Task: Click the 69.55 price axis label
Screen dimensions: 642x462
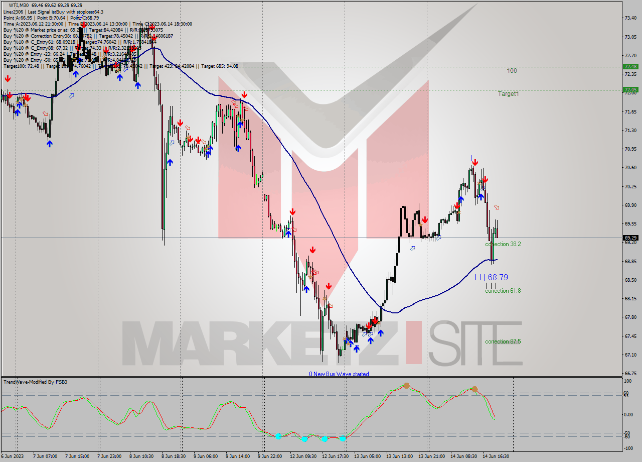Action: click(631, 223)
